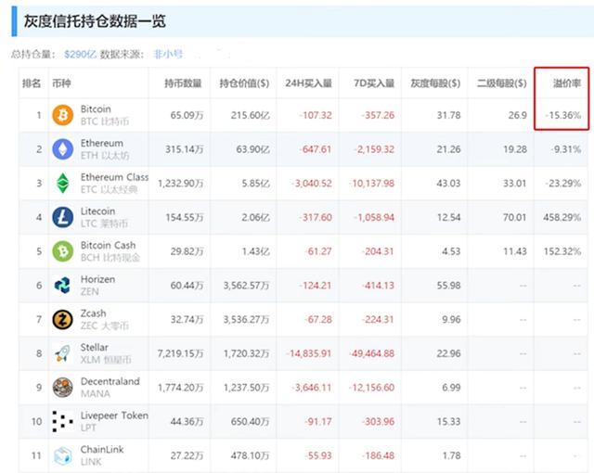Click Ethereum Classic premium -23.29%
The height and width of the screenshot is (473, 594).
pos(563,183)
